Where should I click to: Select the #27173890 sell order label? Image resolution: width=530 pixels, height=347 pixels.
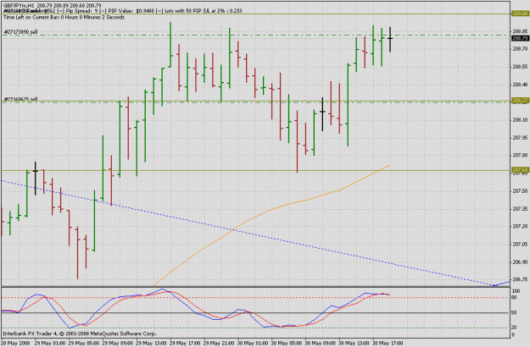point(20,32)
